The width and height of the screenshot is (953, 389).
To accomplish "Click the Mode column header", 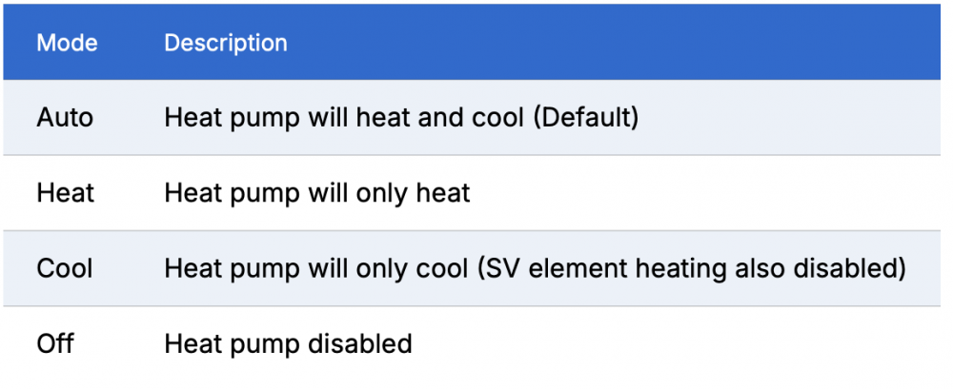I will pyautogui.click(x=67, y=43).
